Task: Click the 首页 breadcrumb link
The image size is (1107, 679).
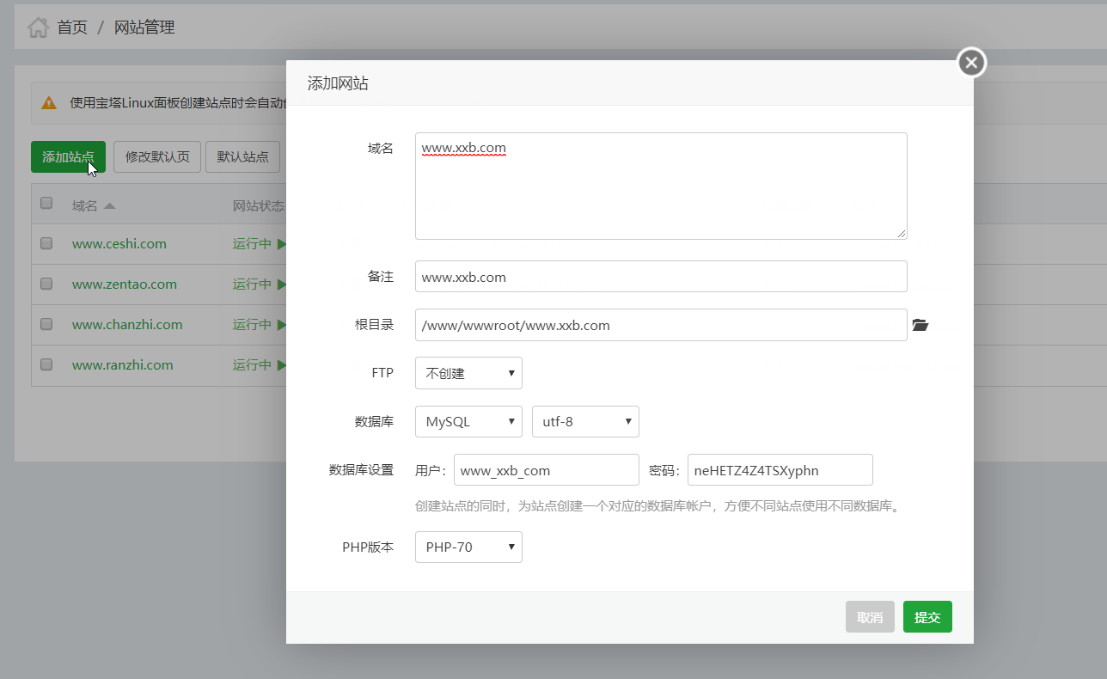Action: [72, 28]
